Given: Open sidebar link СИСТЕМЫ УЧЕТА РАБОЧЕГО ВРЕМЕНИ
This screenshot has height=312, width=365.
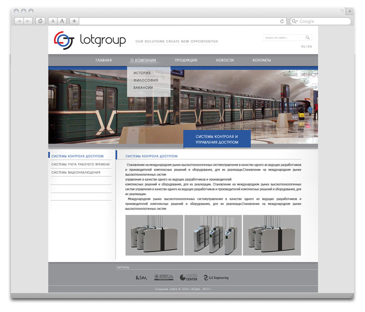Looking at the screenshot, I should pyautogui.click(x=80, y=164).
